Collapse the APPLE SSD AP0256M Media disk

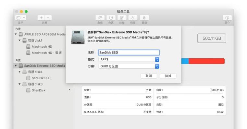pos(16,34)
